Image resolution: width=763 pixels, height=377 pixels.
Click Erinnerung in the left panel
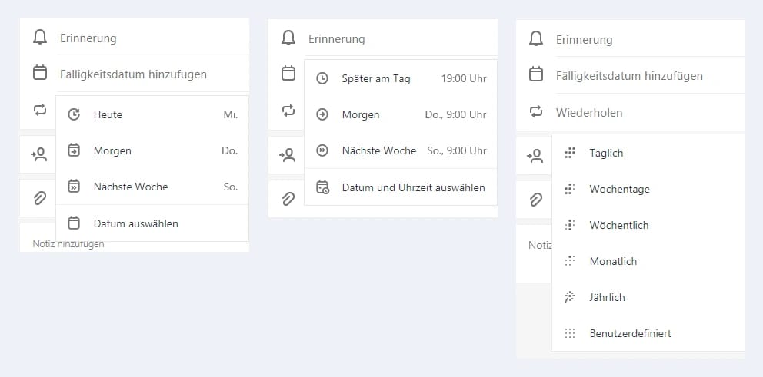[88, 38]
